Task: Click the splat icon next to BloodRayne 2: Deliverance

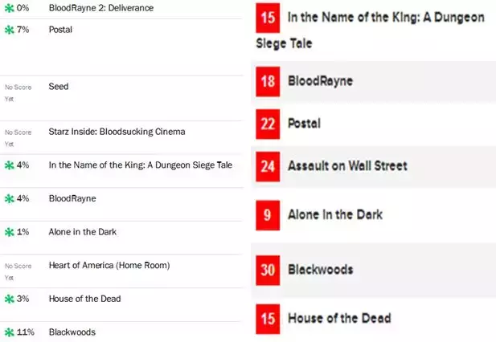Action: click(10, 7)
